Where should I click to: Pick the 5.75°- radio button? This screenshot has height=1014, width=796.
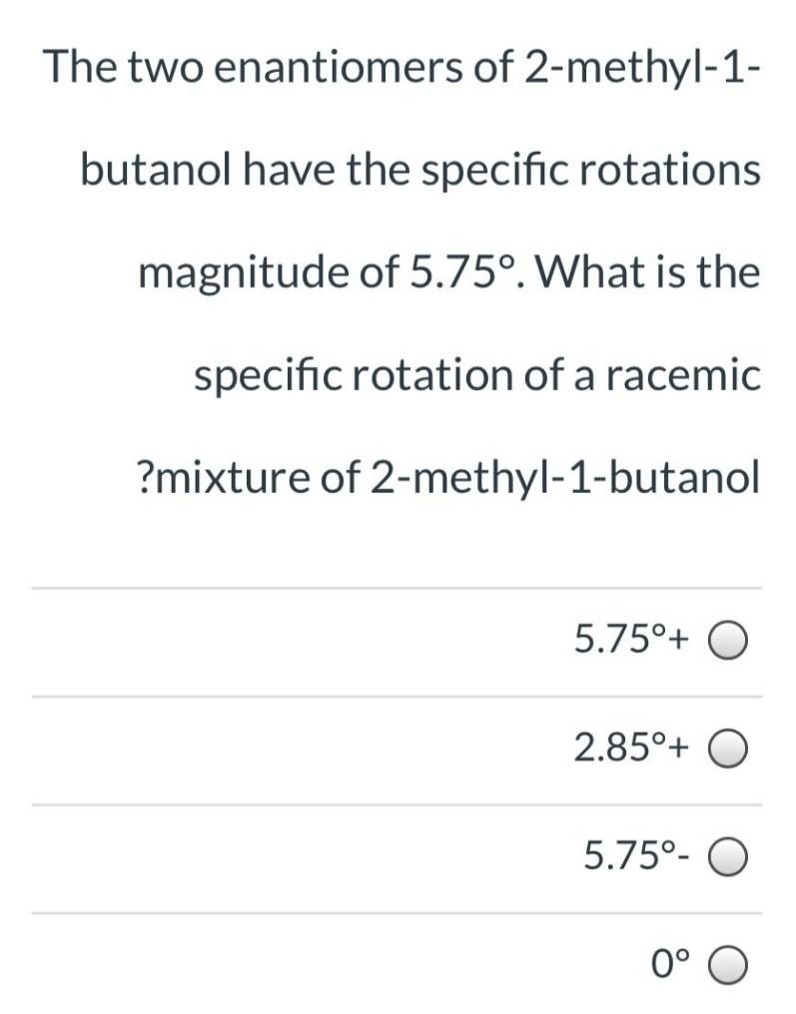coord(730,856)
